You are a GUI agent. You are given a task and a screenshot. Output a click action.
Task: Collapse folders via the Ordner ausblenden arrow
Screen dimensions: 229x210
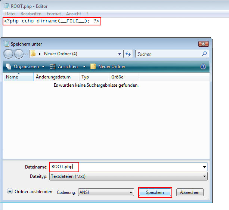point(10,191)
